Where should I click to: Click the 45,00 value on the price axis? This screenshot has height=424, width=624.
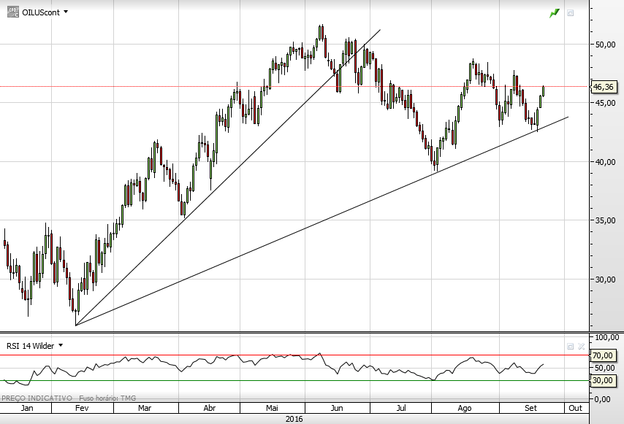[605, 103]
